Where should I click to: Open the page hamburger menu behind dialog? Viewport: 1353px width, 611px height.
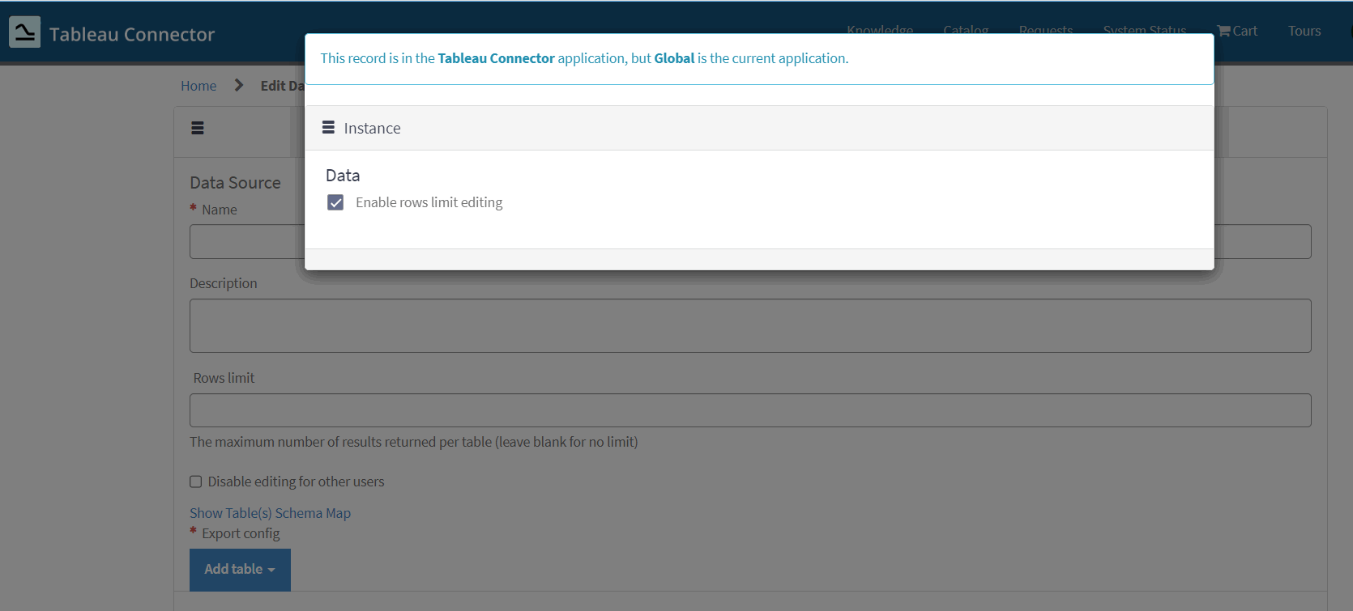coord(198,128)
